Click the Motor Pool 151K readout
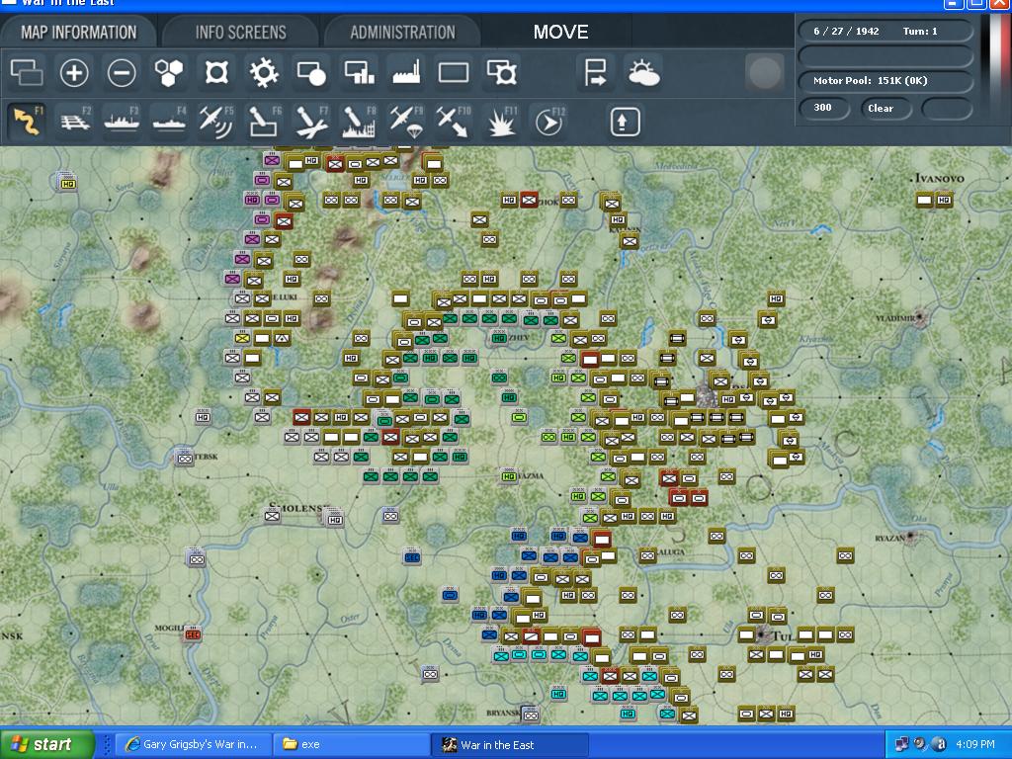 [885, 81]
